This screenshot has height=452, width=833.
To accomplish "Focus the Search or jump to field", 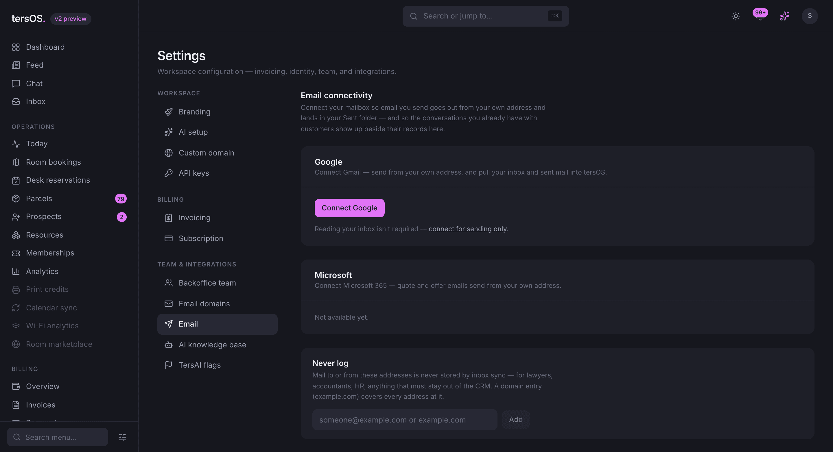I will [485, 16].
